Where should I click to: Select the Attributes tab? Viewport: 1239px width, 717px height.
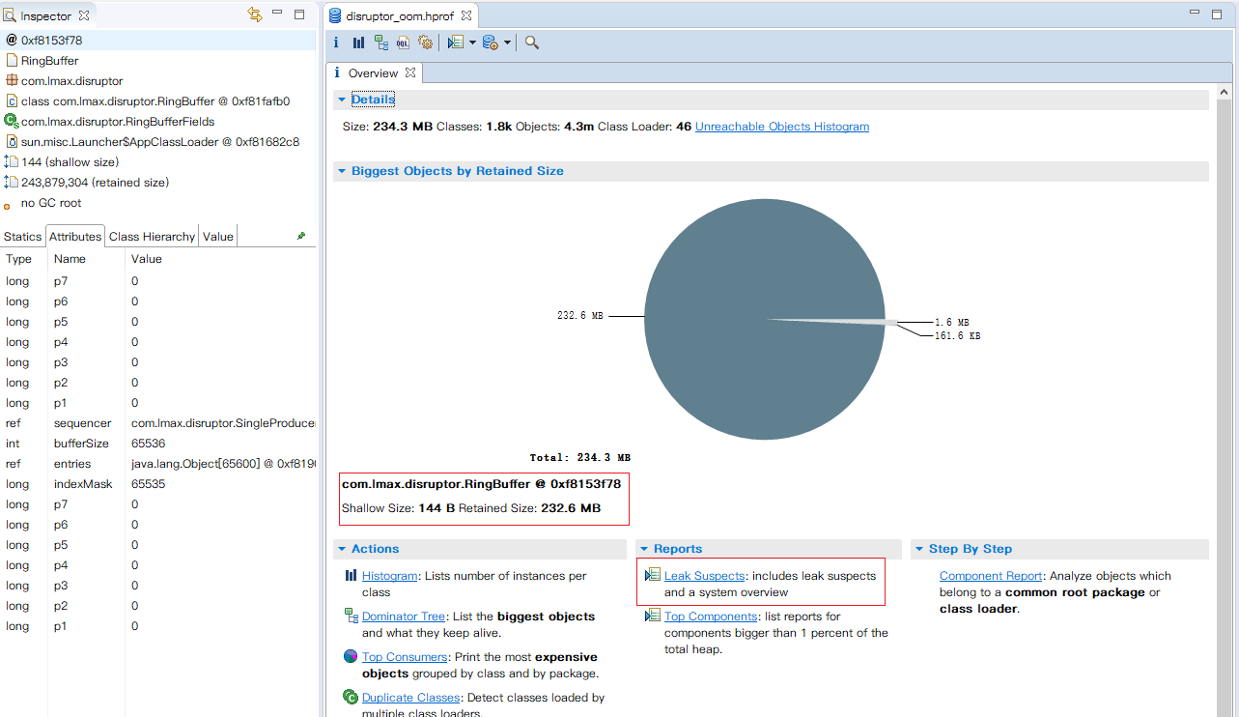[x=75, y=237]
